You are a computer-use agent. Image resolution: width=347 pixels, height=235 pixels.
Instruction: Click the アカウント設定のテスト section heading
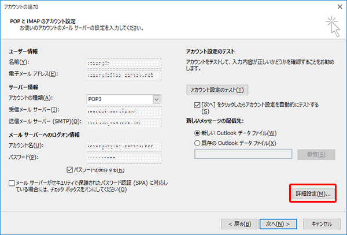pyautogui.click(x=211, y=51)
